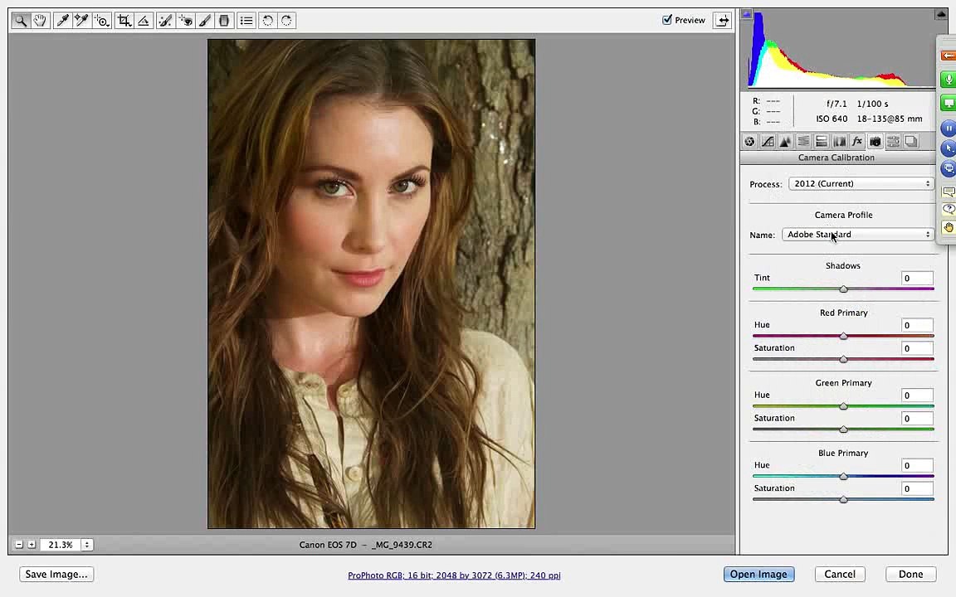The height and width of the screenshot is (597, 956).
Task: Select the Color Sampler tool
Action: (x=81, y=21)
